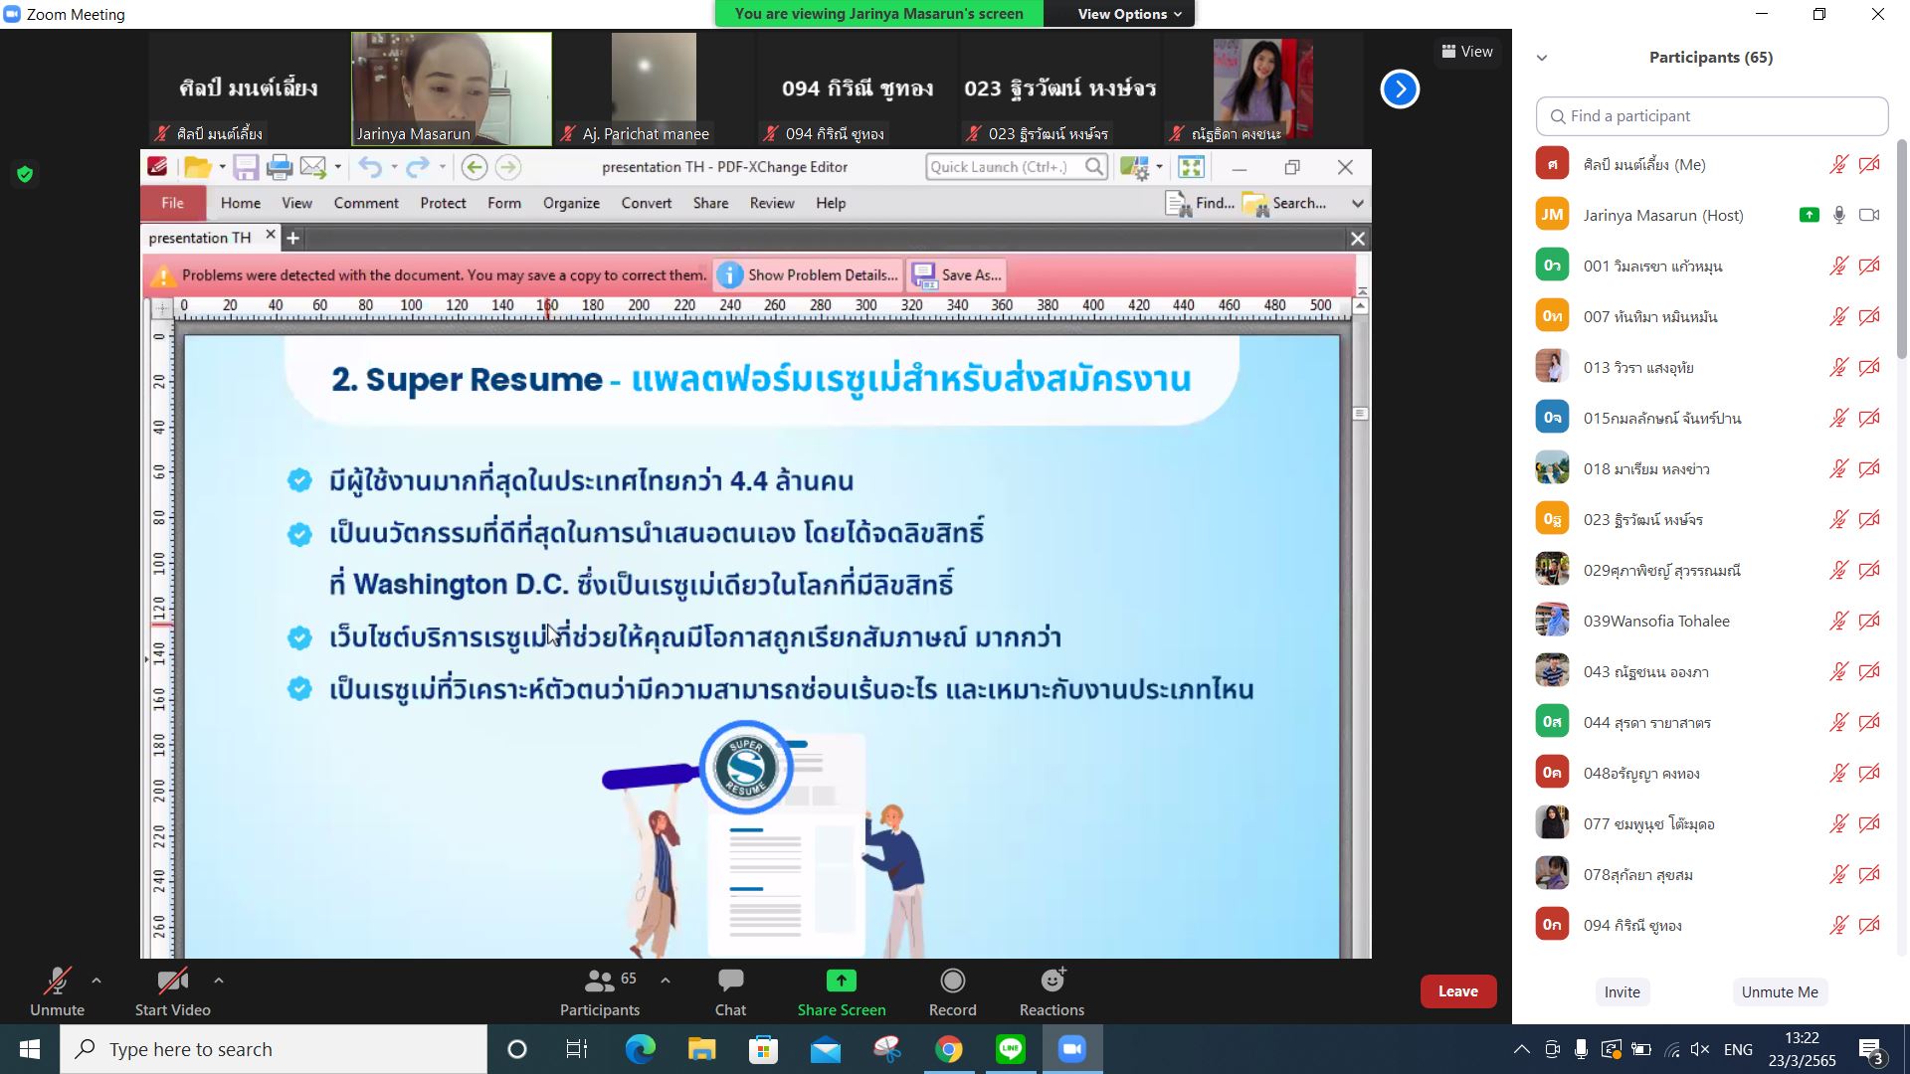
Task: Click the Find... tool in PDF-XChange
Action: 1200,203
